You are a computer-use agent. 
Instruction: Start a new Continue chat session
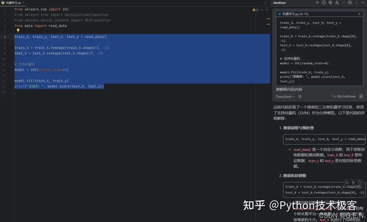[x=317, y=3]
